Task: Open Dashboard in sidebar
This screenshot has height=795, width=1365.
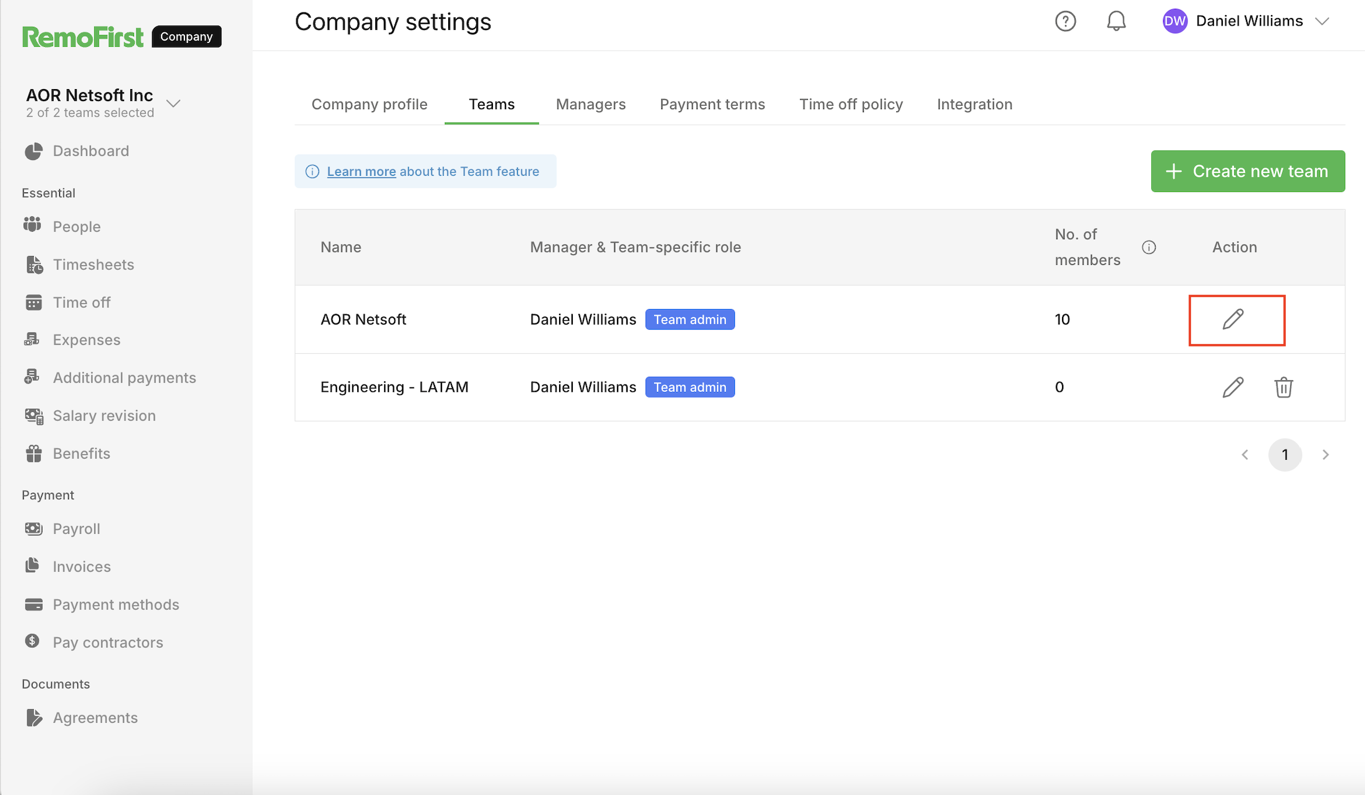Action: (90, 151)
